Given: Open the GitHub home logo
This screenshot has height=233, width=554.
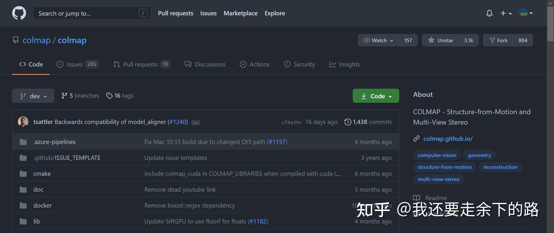Looking at the screenshot, I should (x=19, y=13).
